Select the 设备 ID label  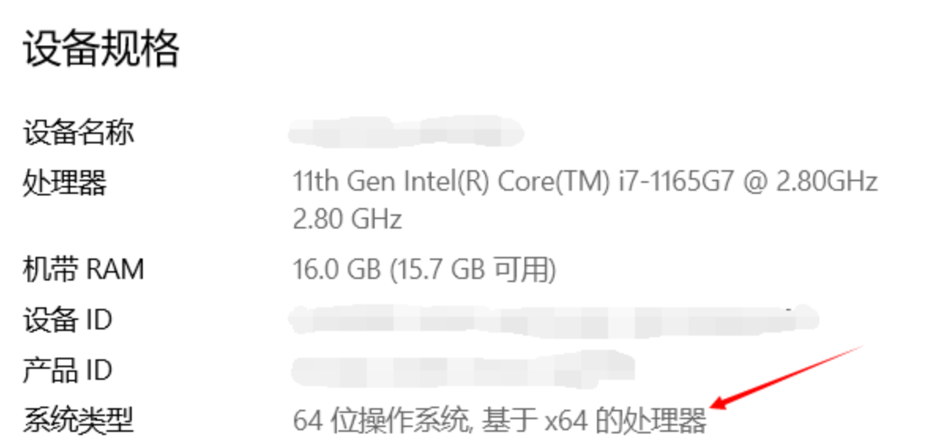pyautogui.click(x=67, y=321)
